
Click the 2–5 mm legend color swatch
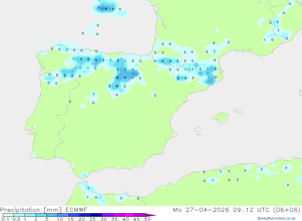[41, 215]
